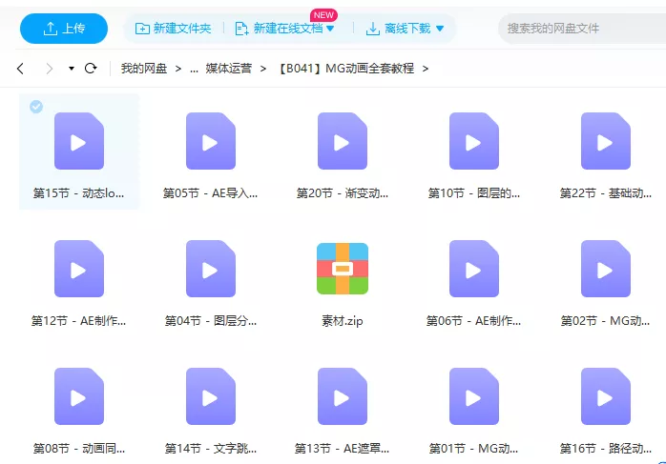Click the 上传 upload button

(64, 29)
